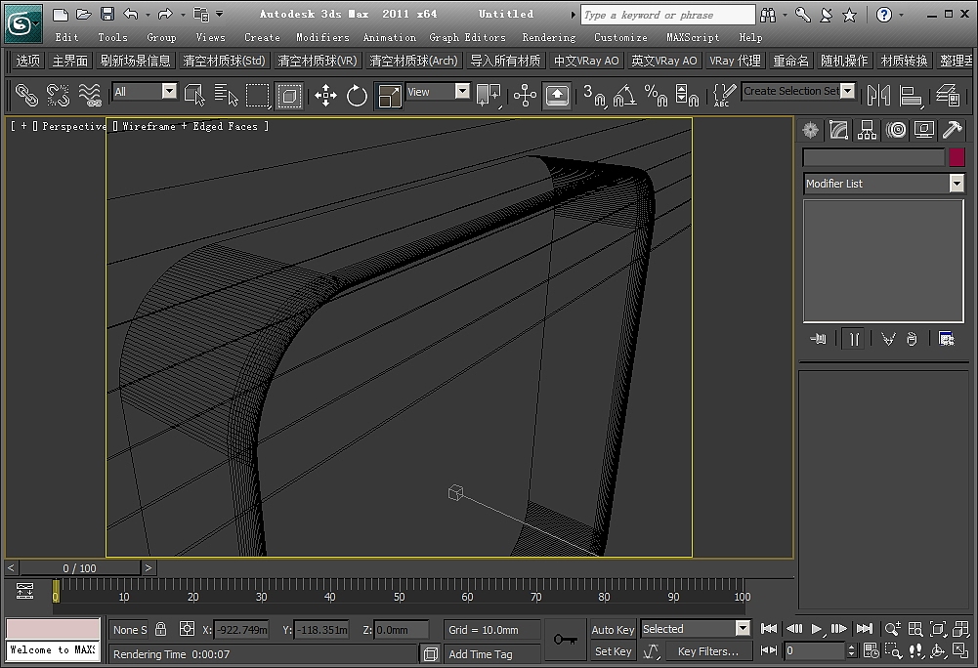The width and height of the screenshot is (978, 668).
Task: Open the application menu logo button
Action: click(23, 23)
